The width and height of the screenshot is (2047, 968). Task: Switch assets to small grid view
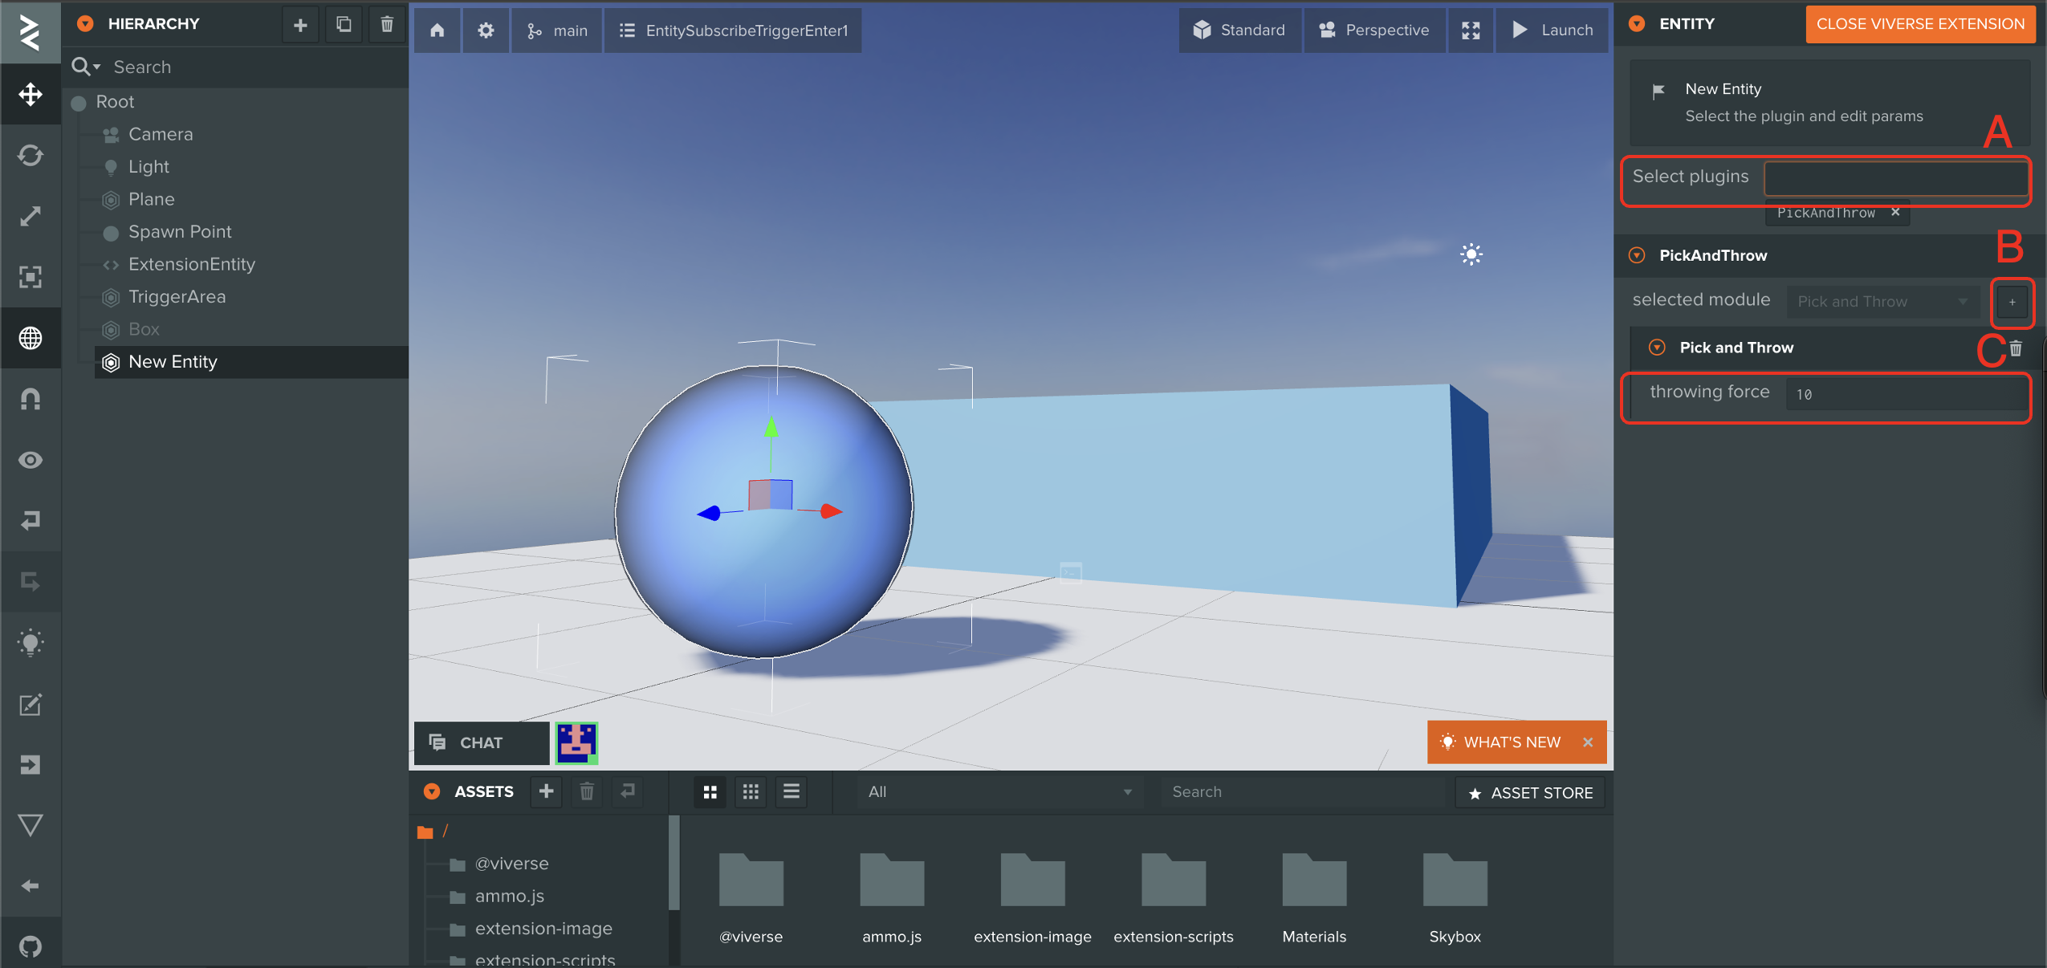[x=751, y=792]
